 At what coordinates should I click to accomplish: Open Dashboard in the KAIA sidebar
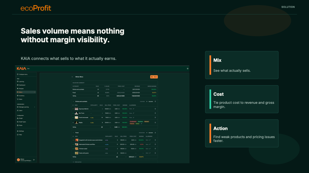(x=21, y=85)
